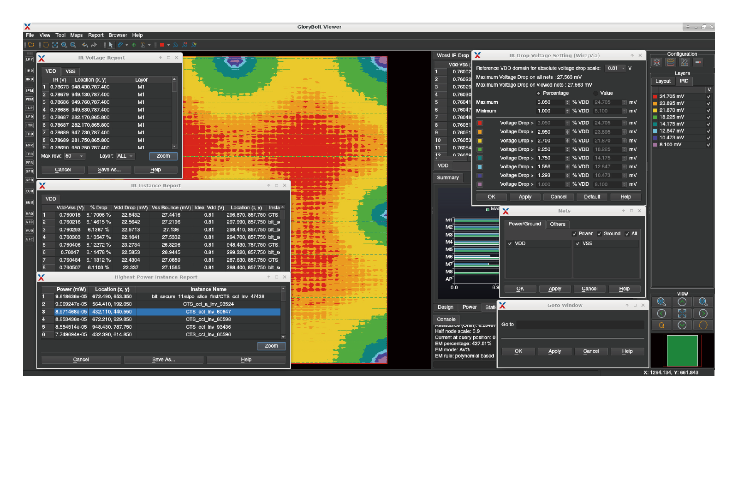This screenshot has width=738, height=491.
Task: Toggle the VDD net checkbox
Action: click(510, 243)
